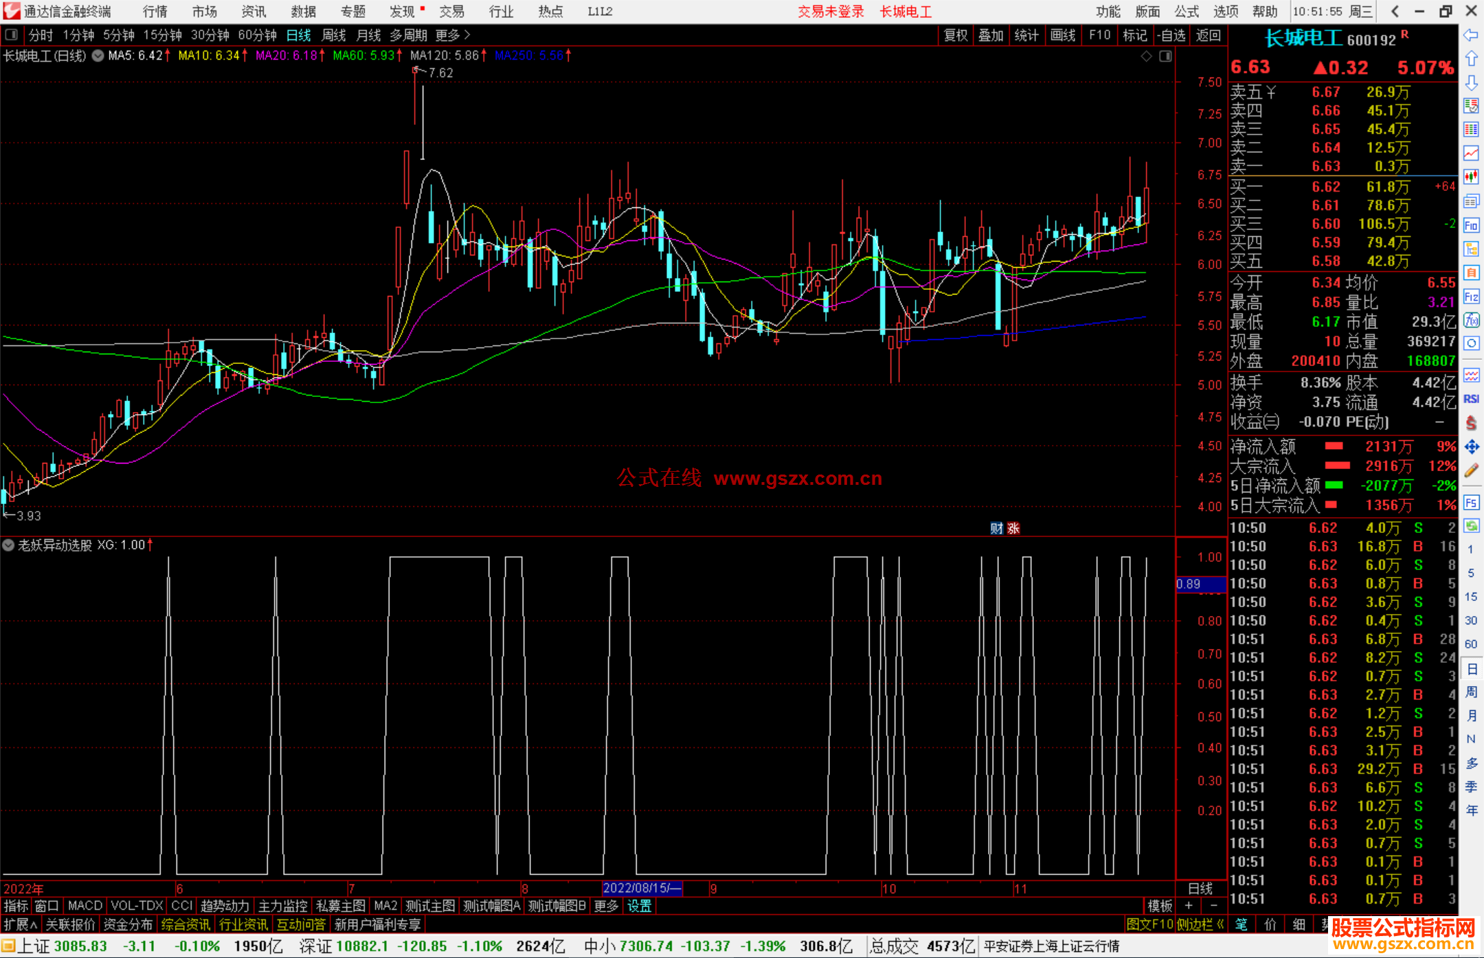Screen dimensions: 1484x958
Task: Switch to 周 weekly period in sidebar
Action: point(1471,692)
